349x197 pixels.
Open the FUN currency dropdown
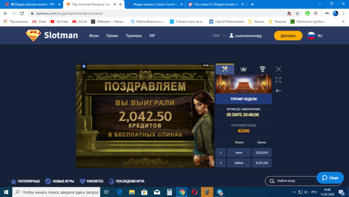point(219,36)
